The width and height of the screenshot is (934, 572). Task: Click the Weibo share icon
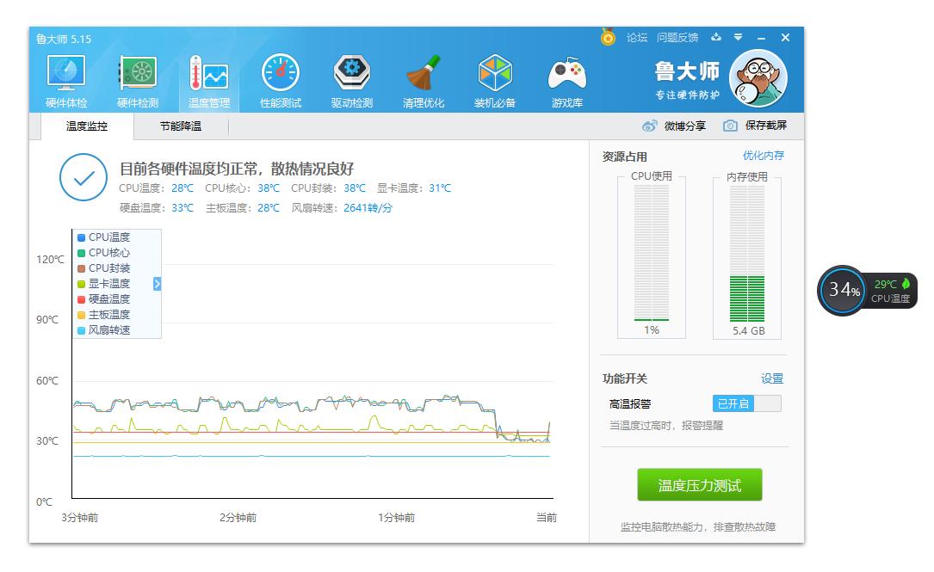tap(649, 126)
